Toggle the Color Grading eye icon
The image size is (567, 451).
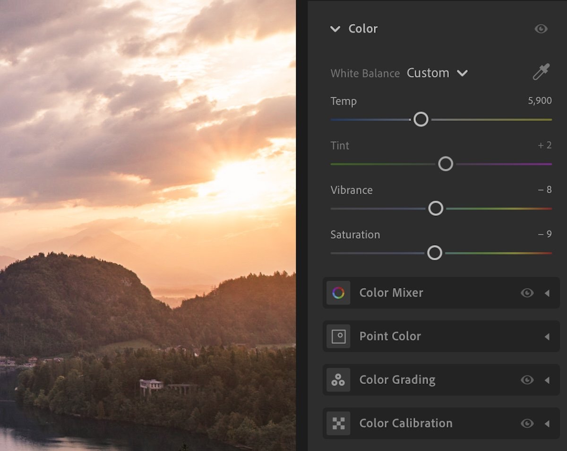(x=527, y=380)
